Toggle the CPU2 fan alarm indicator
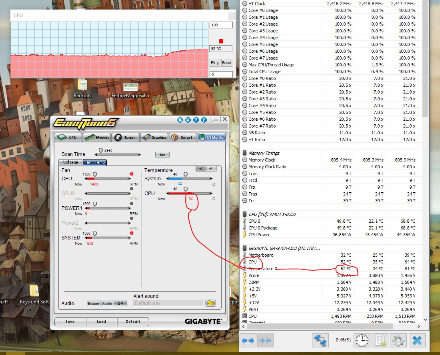Viewport: 440px width, 355px height. tap(132, 189)
